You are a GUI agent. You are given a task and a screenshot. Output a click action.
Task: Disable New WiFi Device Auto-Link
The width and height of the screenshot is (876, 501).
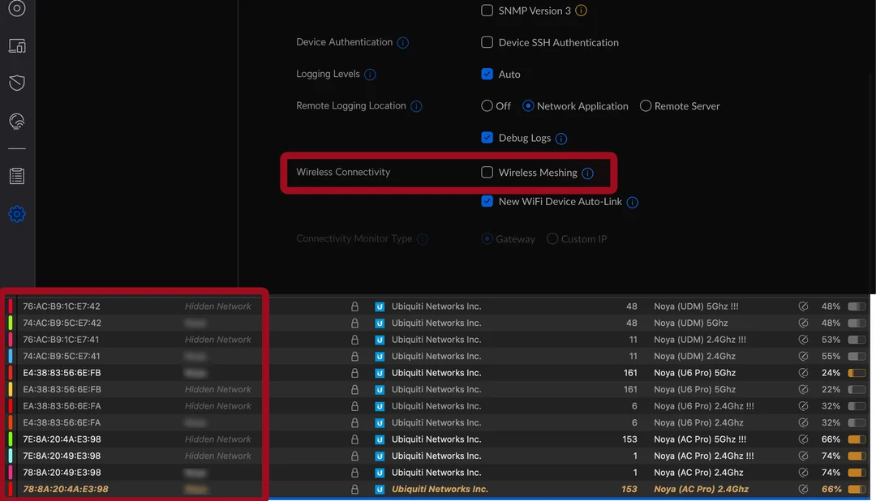click(487, 202)
